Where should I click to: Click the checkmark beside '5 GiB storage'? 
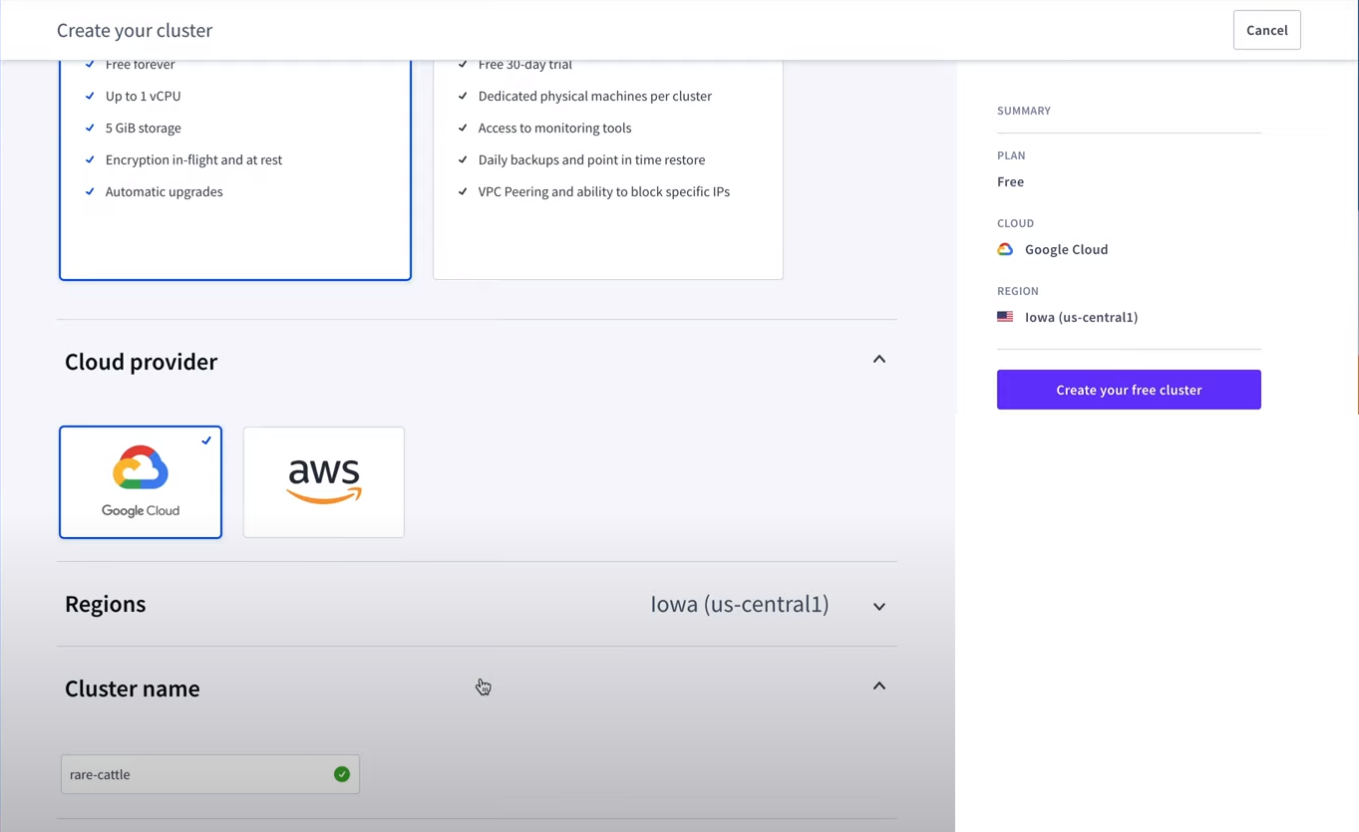pos(90,128)
